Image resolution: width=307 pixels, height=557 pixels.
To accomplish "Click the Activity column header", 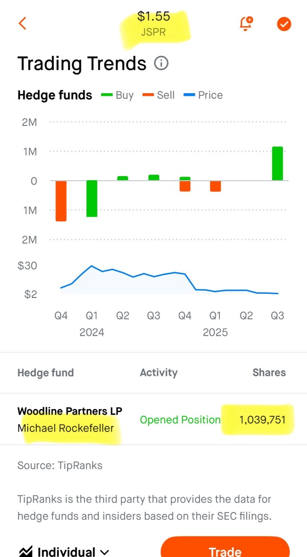I will point(159,373).
